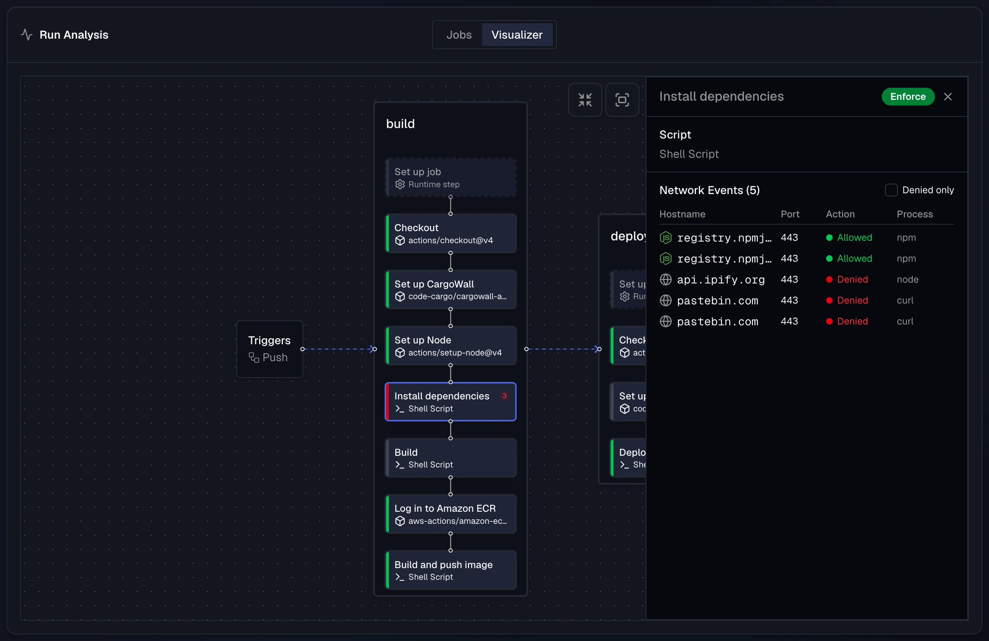Viewport: 989px width, 641px height.
Task: Switch to the Jobs tab
Action: click(459, 35)
